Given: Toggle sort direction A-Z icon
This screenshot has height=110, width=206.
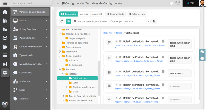Looking at the screenshot, I should (154, 21).
